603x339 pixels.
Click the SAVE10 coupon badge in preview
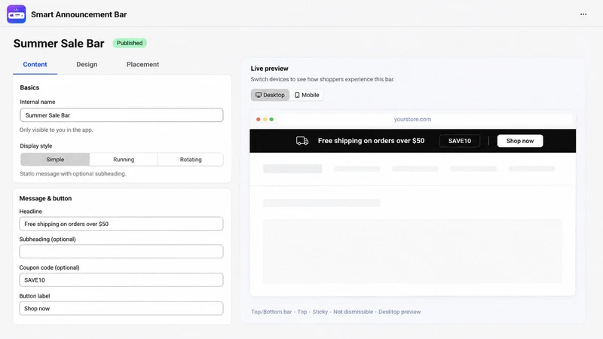[460, 141]
